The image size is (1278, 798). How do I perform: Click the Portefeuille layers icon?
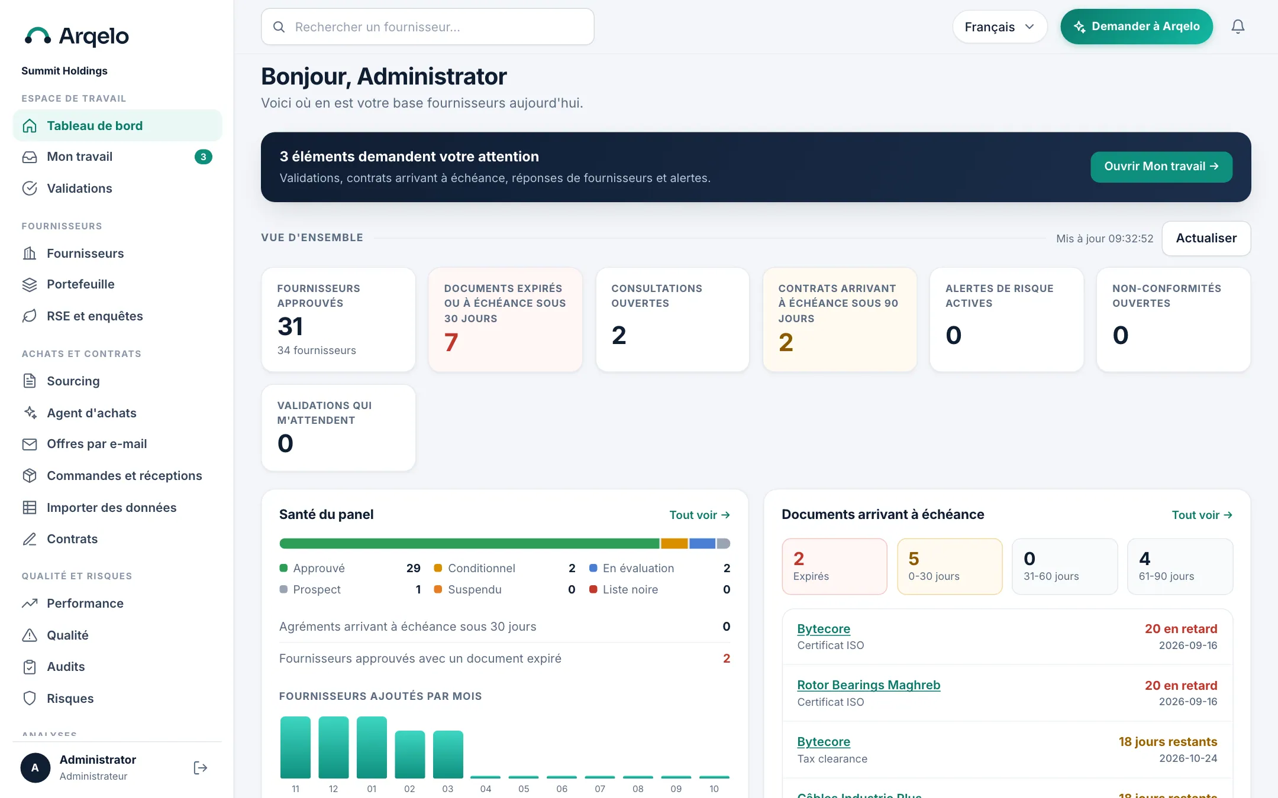30,284
